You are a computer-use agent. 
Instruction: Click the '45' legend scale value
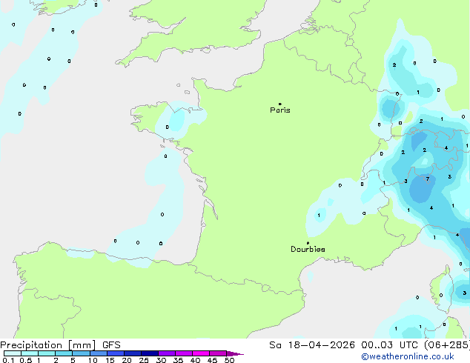[212, 360]
